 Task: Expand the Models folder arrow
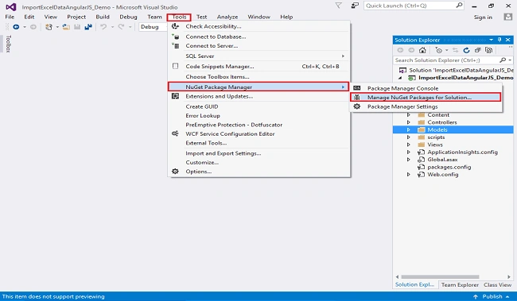(x=409, y=129)
